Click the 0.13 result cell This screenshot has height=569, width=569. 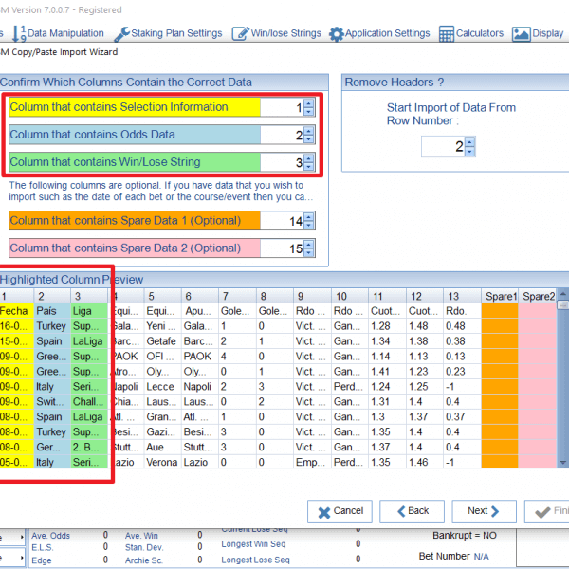click(x=463, y=357)
